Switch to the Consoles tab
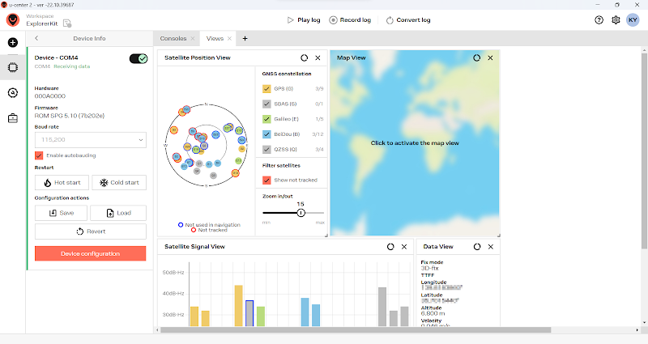Image resolution: width=648 pixels, height=344 pixels. pyautogui.click(x=173, y=38)
